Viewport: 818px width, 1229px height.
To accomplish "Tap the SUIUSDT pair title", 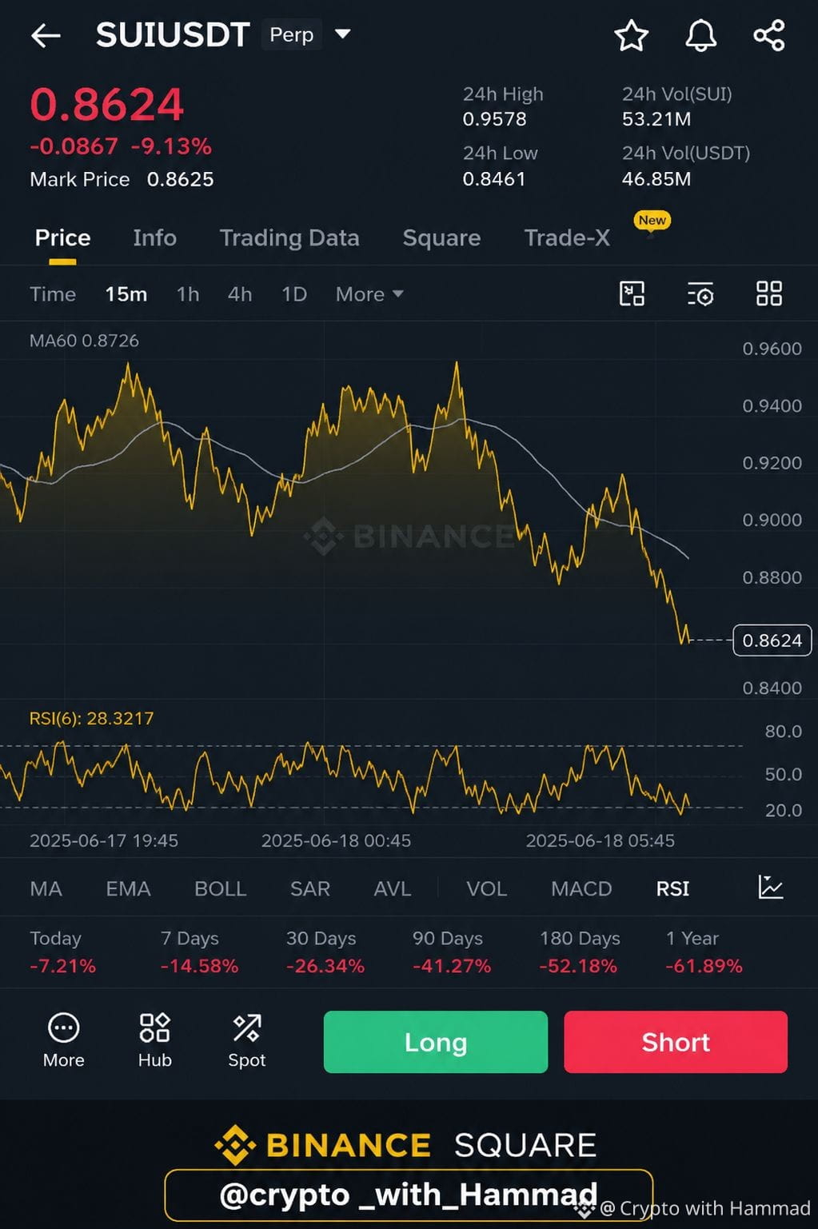I will (173, 34).
